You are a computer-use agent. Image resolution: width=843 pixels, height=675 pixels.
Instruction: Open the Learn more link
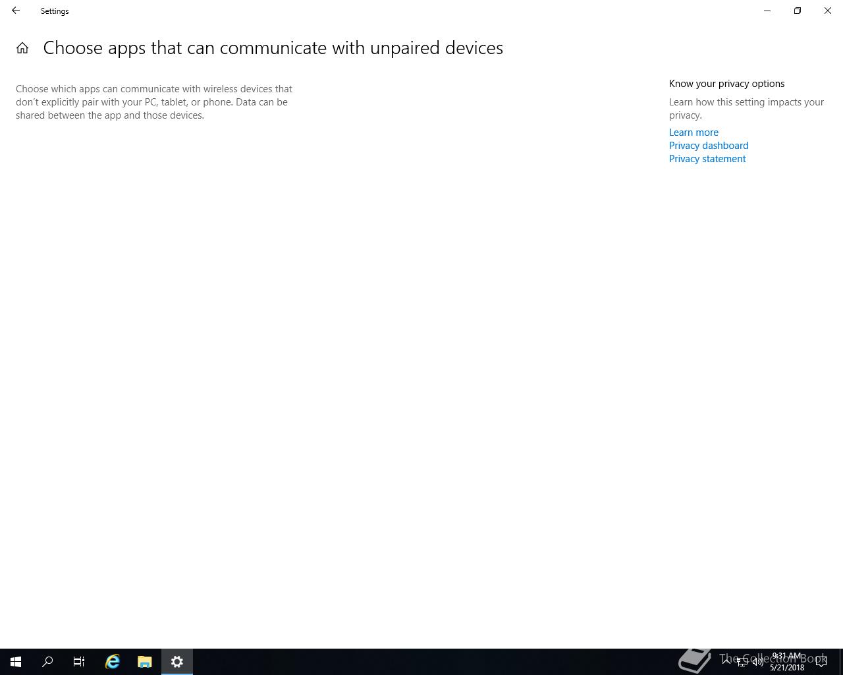tap(693, 132)
